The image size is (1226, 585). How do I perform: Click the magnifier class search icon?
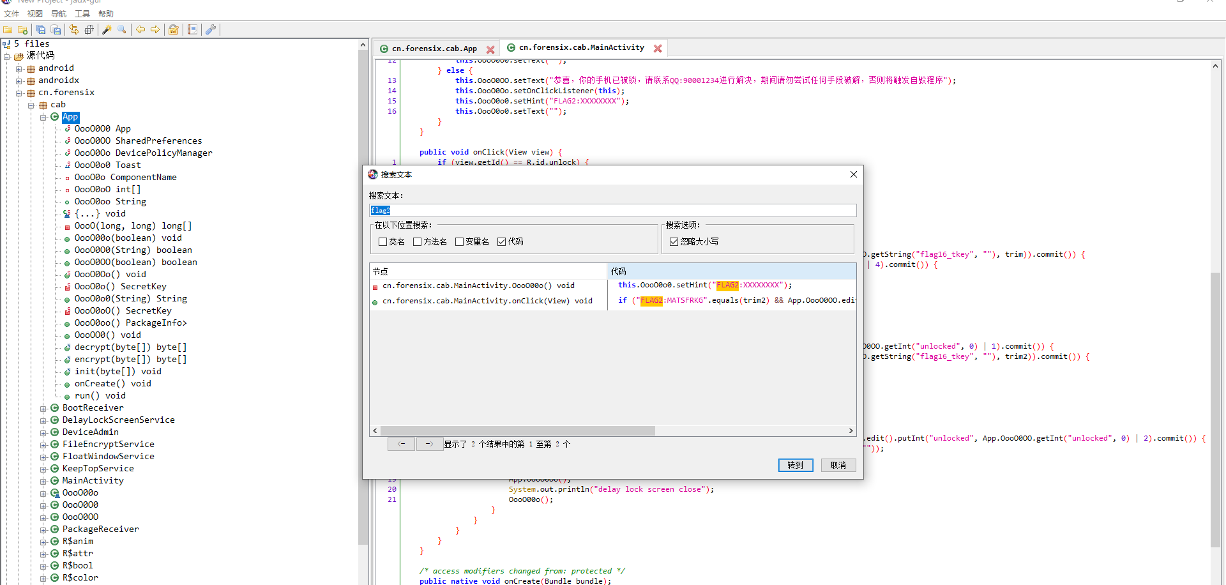[122, 29]
